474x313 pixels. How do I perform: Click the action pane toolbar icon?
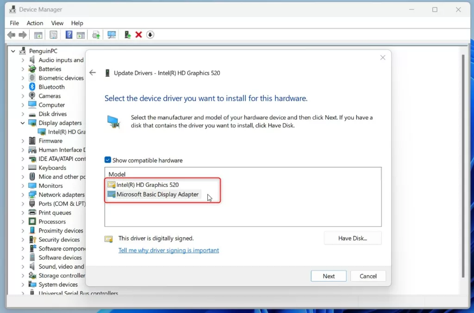click(x=81, y=35)
